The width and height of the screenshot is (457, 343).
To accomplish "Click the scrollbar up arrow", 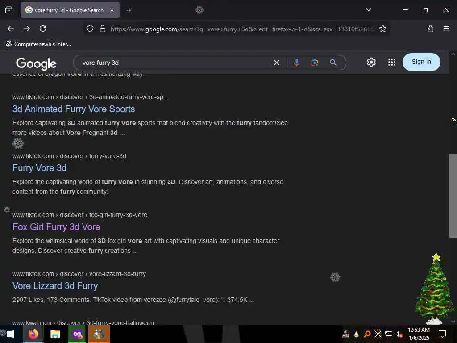I will 453,54.
